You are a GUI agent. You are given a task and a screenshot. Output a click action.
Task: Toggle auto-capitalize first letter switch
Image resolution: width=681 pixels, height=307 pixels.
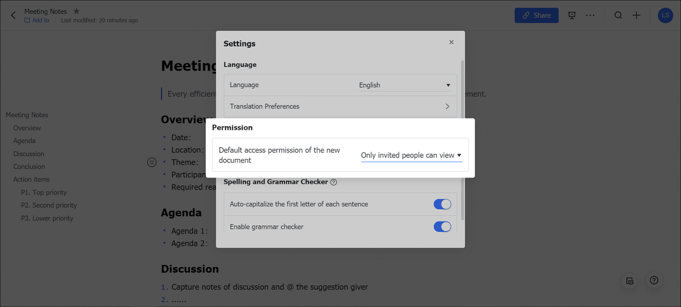442,204
